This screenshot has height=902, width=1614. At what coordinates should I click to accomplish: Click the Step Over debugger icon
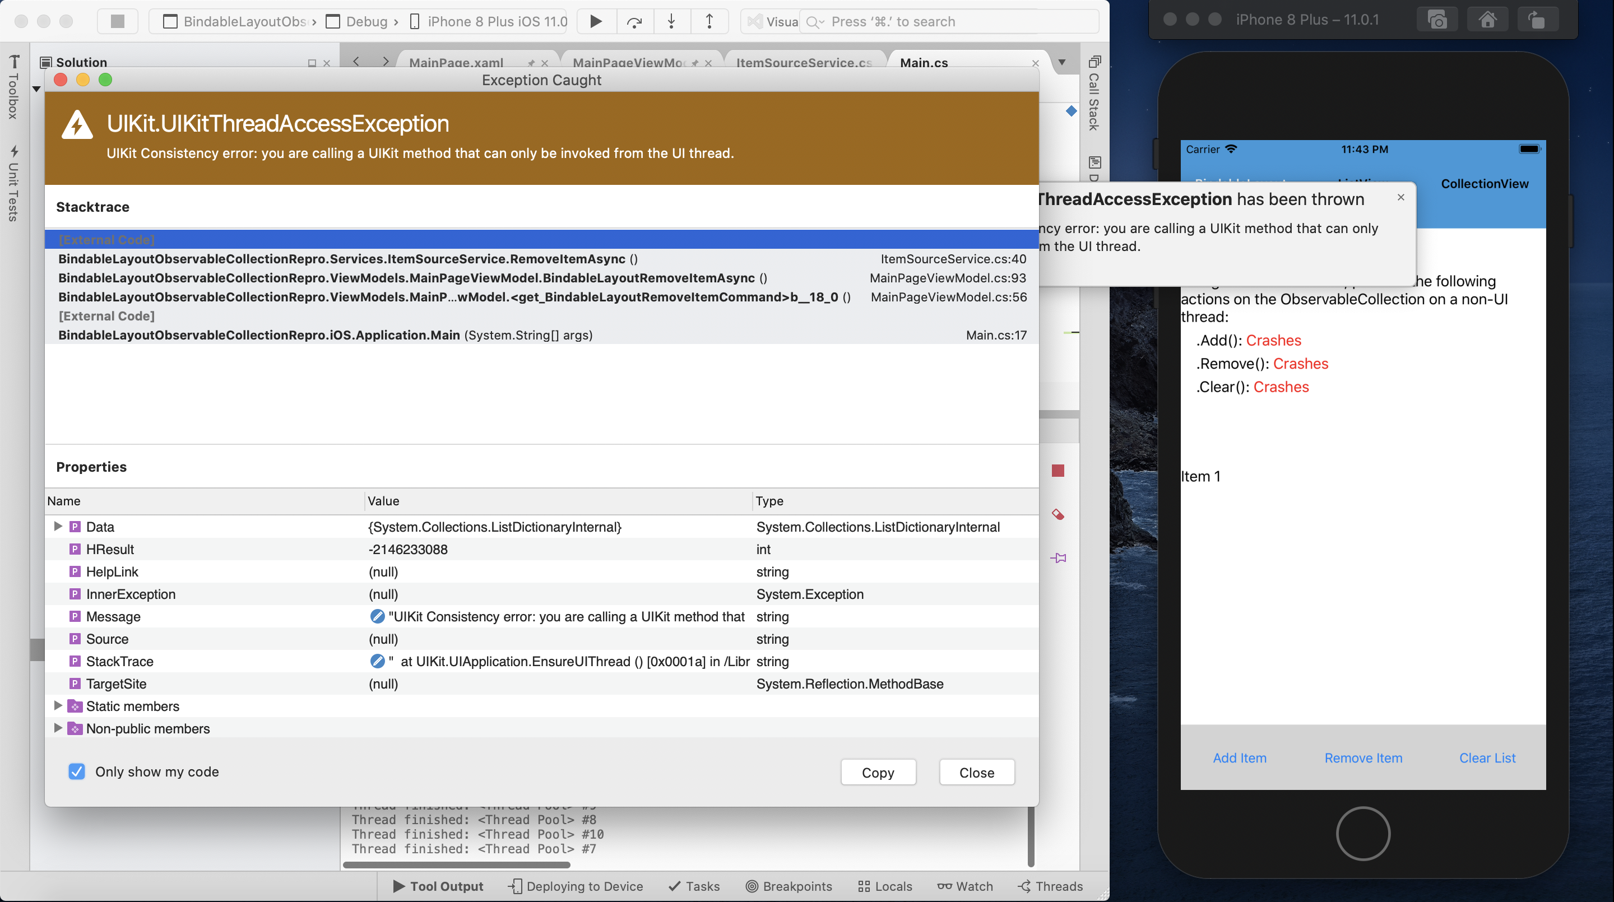(x=634, y=21)
